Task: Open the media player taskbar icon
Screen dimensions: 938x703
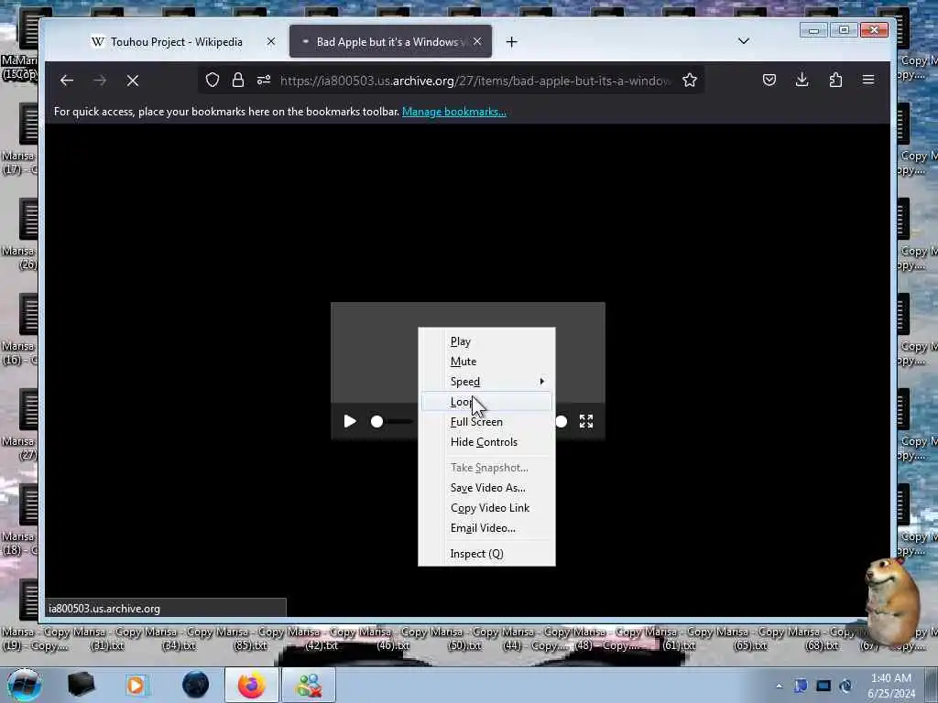Action: pos(136,685)
